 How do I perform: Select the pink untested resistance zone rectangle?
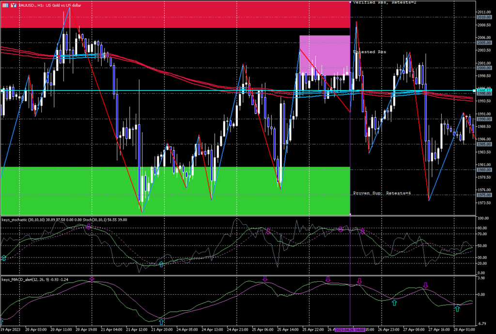point(325,55)
